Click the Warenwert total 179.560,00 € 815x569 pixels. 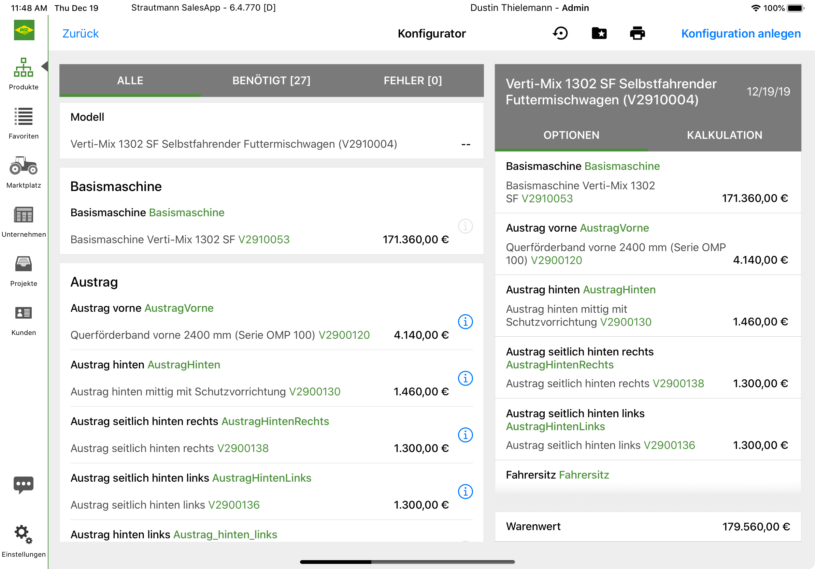756,526
